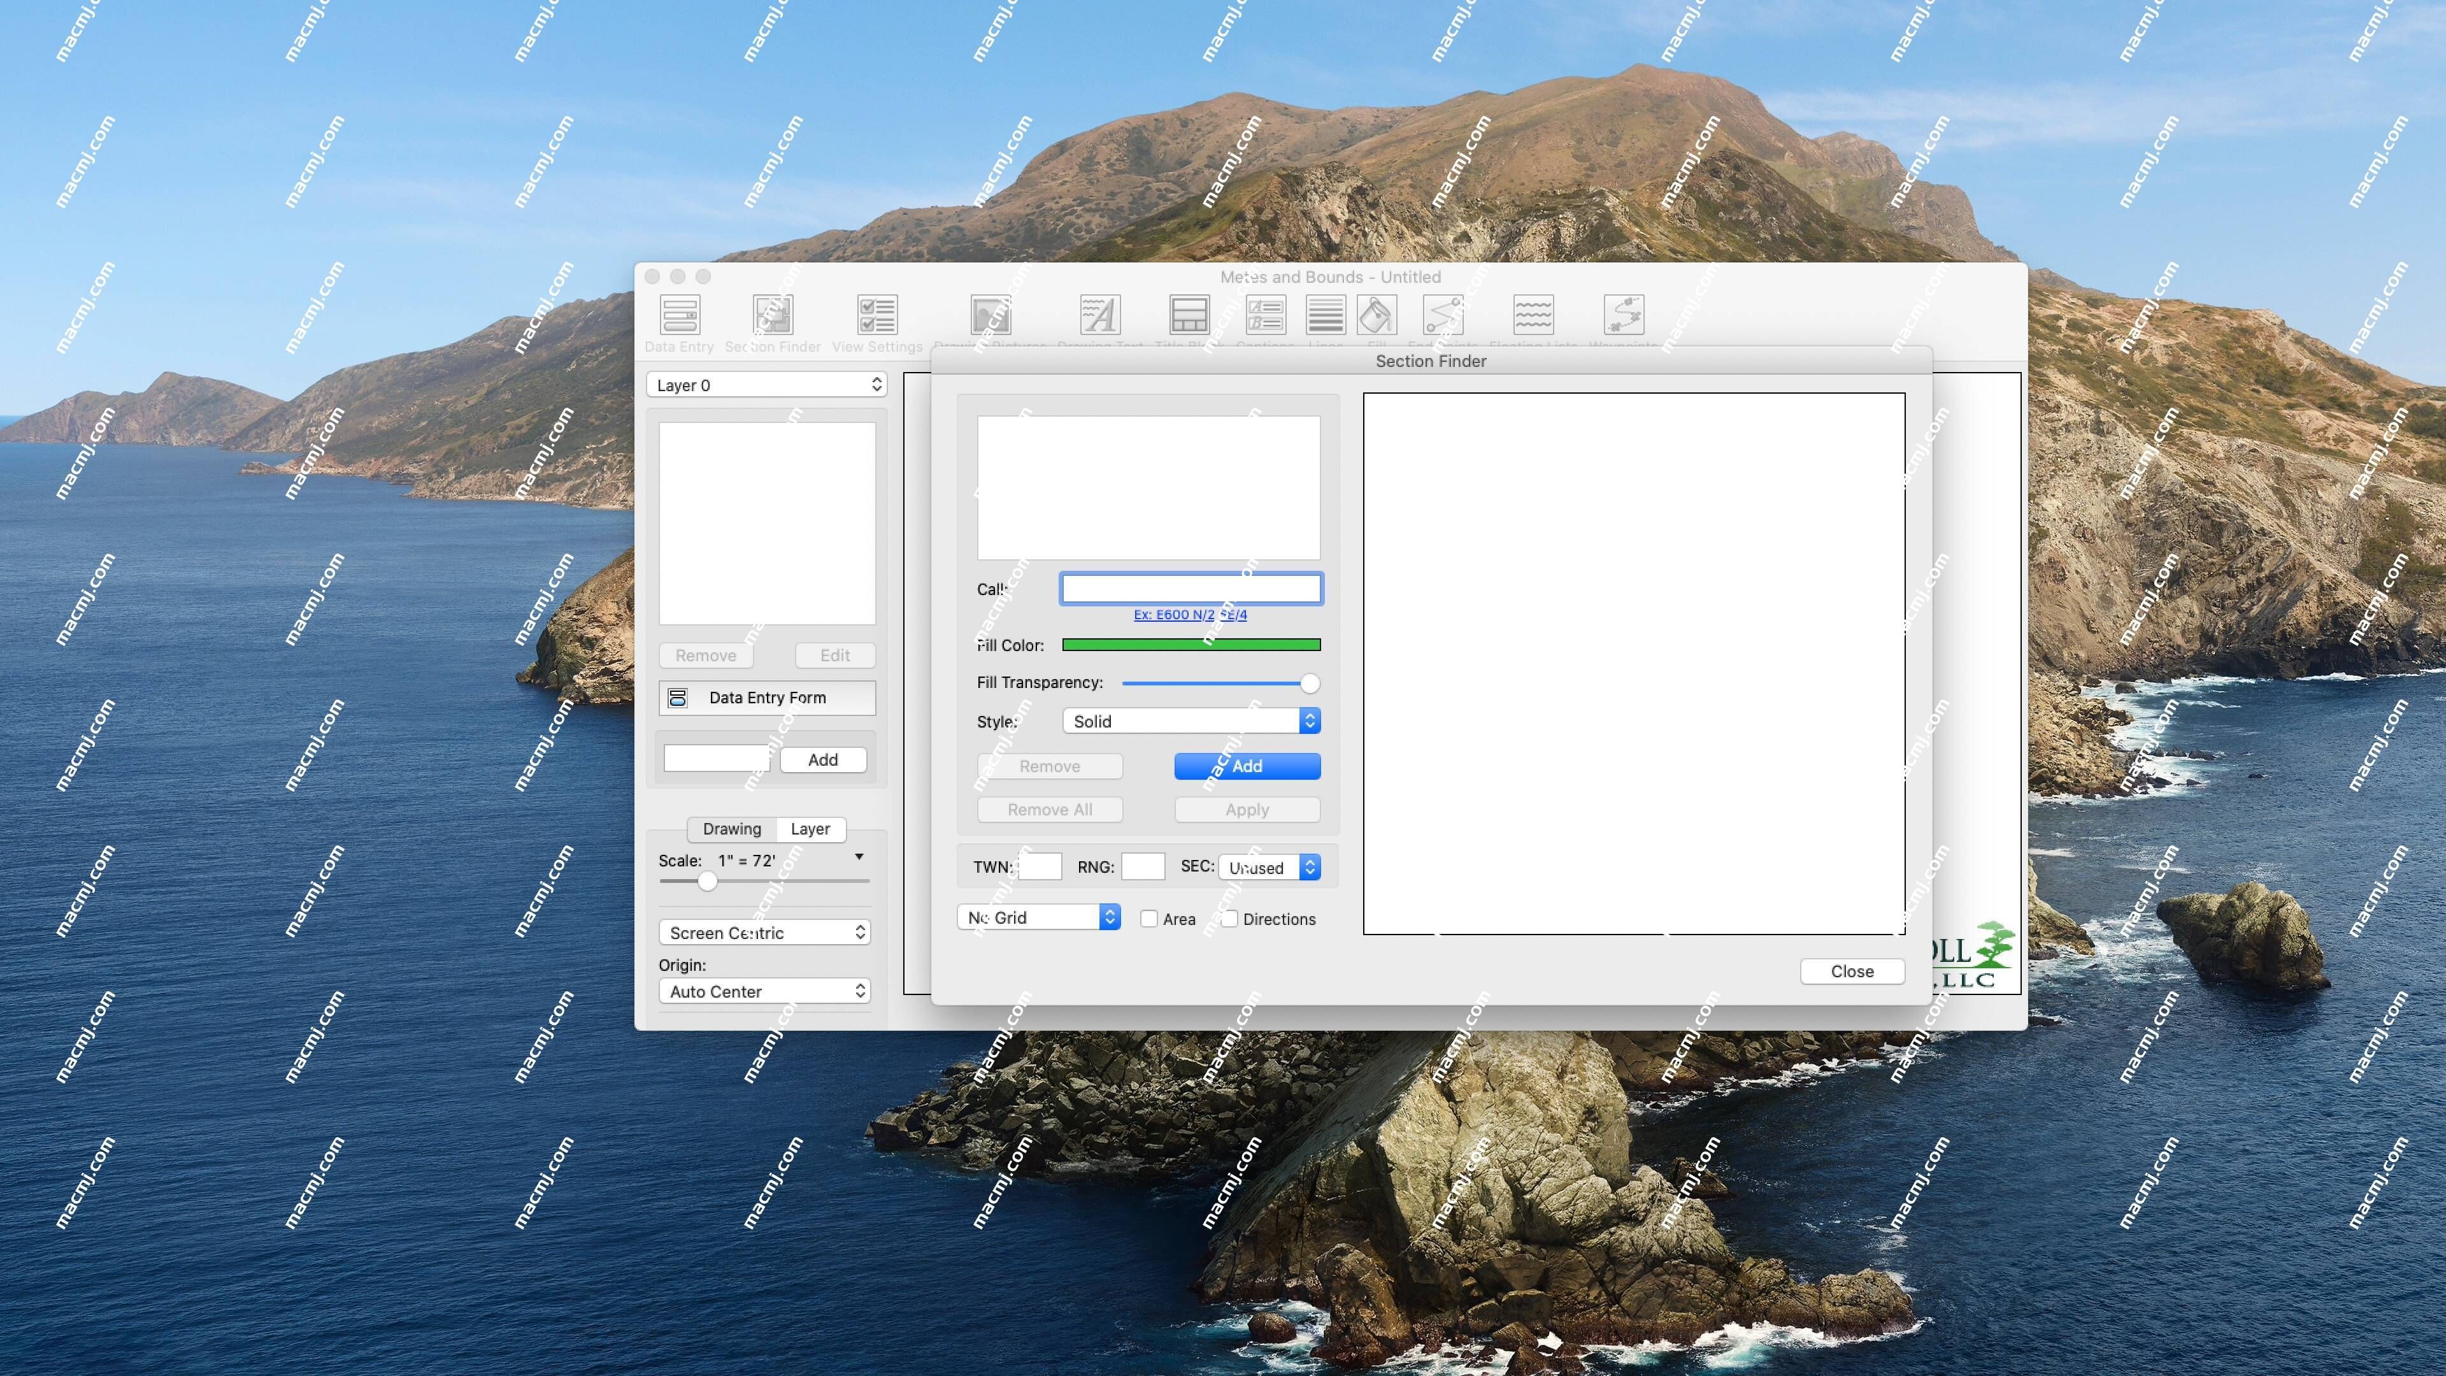Click the Add button beside the left-panel input
2446x1376 pixels.
tap(822, 760)
